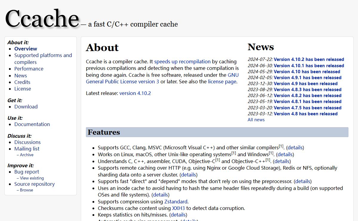Click the Ccache logo title
358x221 pixels.
click(x=42, y=19)
